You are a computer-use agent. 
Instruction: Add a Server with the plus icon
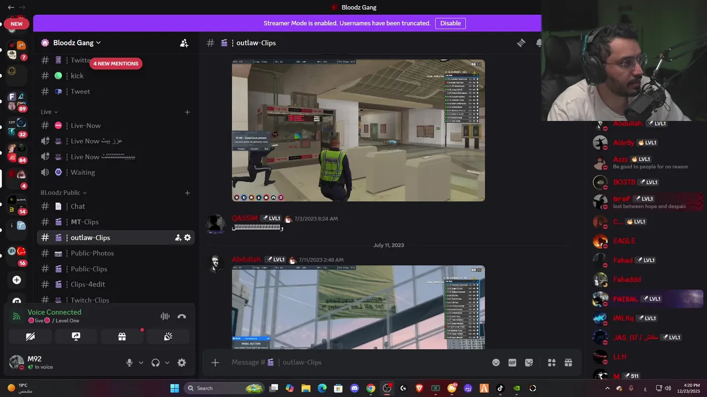(x=17, y=280)
